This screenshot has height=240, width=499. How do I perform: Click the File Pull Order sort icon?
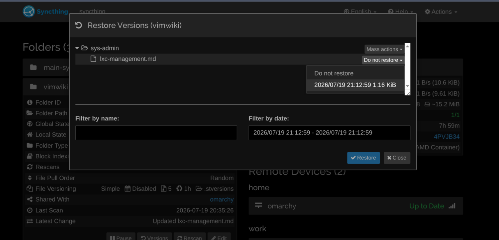coord(30,178)
